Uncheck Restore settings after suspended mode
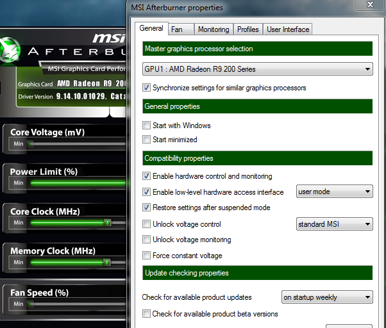The image size is (386, 328). point(146,208)
